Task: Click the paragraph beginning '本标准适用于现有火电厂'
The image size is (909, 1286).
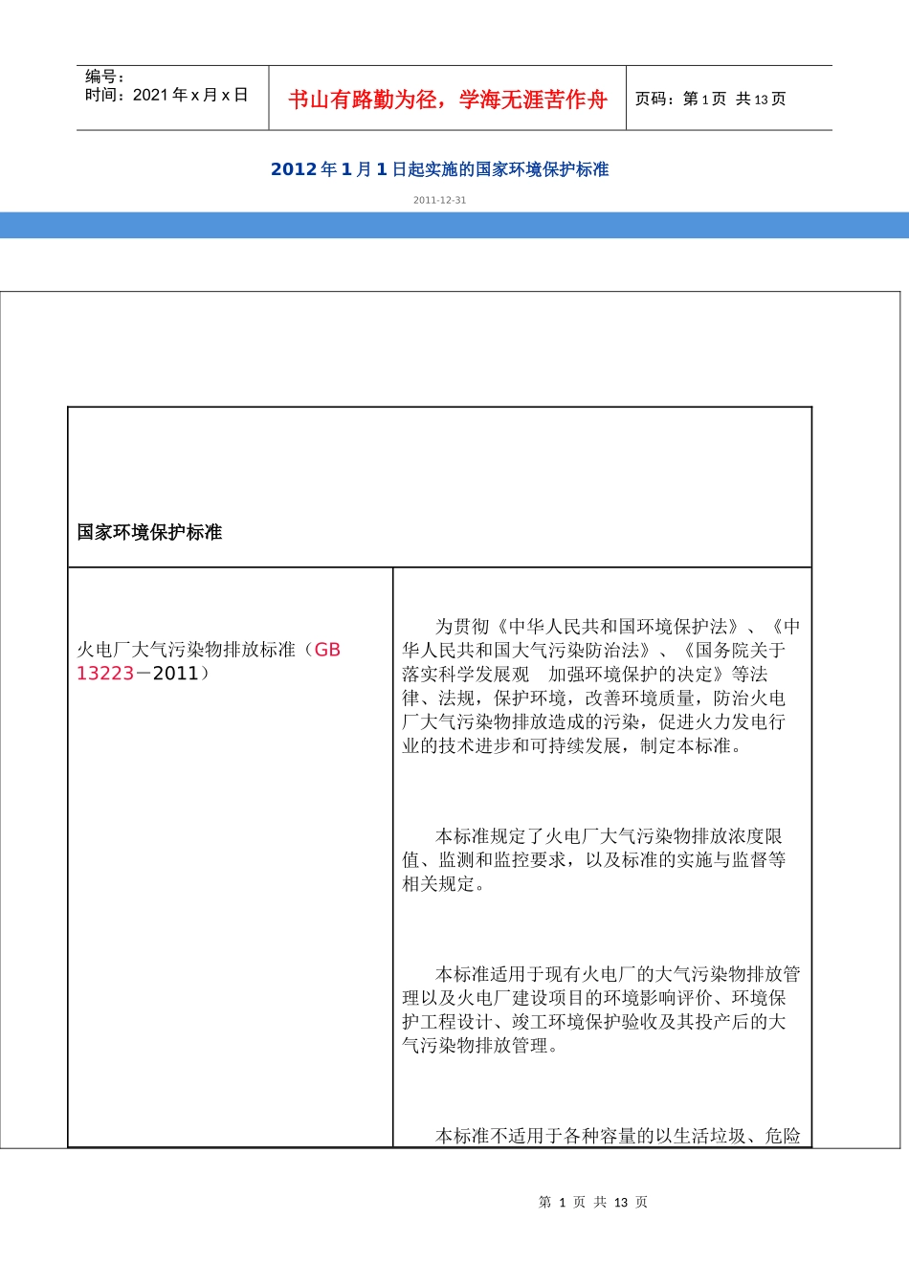Action: pos(601,1009)
